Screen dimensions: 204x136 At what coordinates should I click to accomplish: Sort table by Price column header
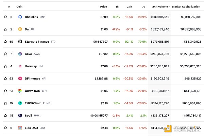pyautogui.click(x=103, y=6)
